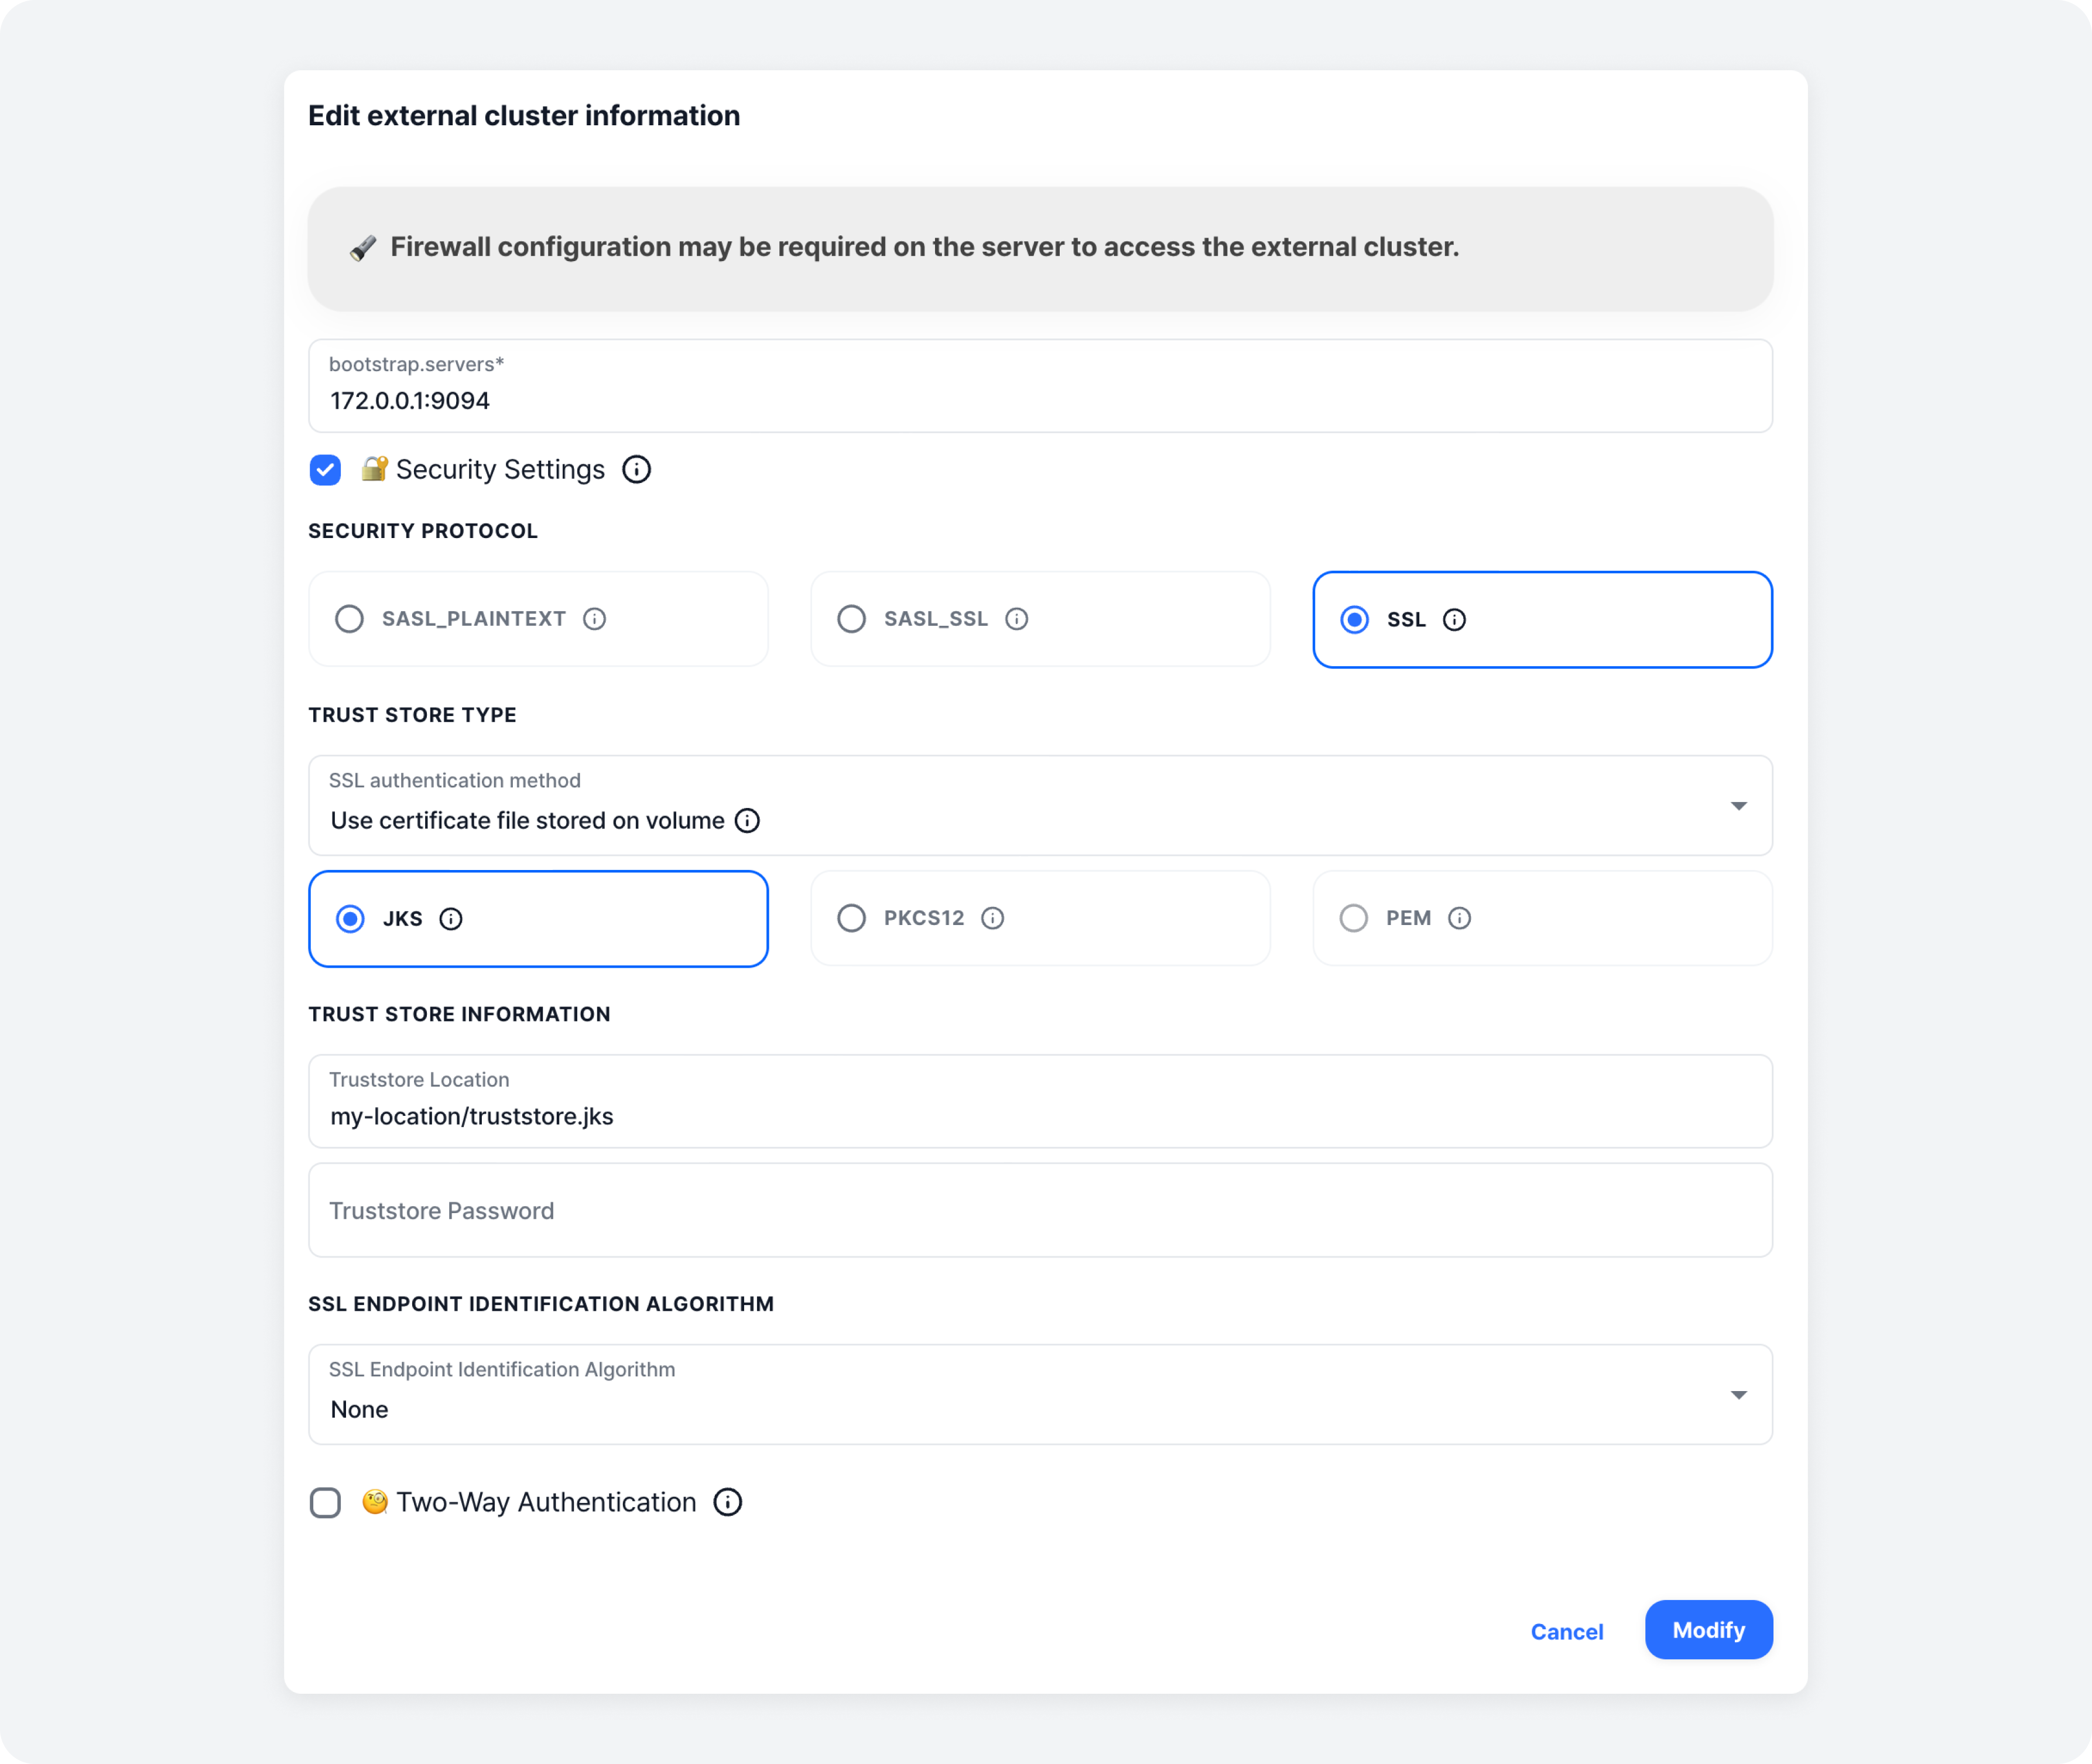Image resolution: width=2092 pixels, height=1764 pixels.
Task: Select the PEM radio option
Action: [x=1353, y=918]
